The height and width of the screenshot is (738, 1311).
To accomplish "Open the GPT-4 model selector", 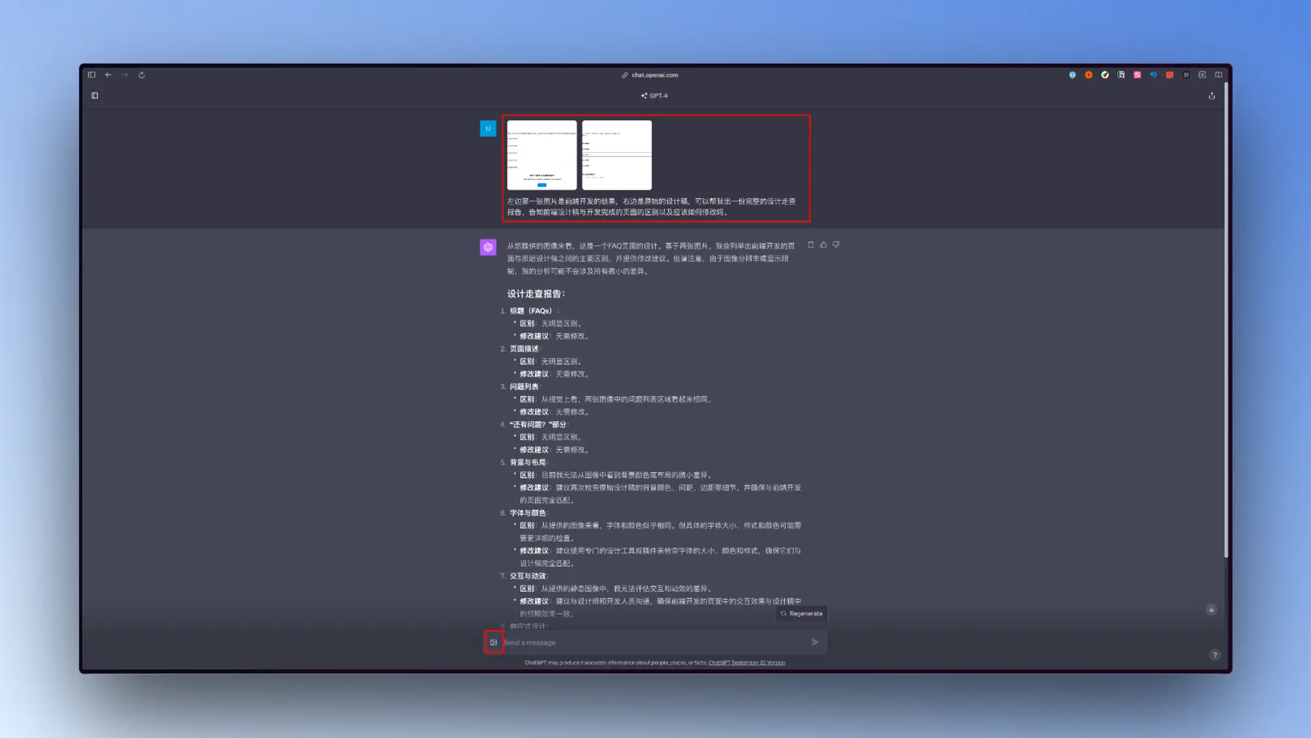I will point(655,96).
